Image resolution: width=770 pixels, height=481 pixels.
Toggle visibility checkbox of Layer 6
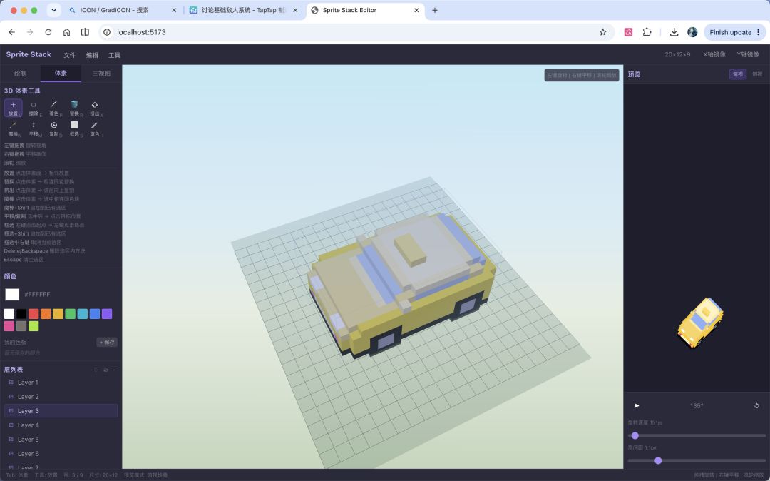coord(11,453)
